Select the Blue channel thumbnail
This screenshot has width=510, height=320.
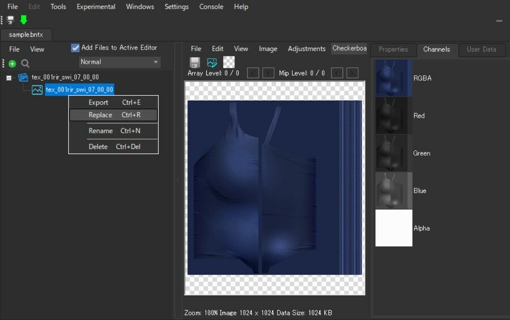tap(394, 190)
